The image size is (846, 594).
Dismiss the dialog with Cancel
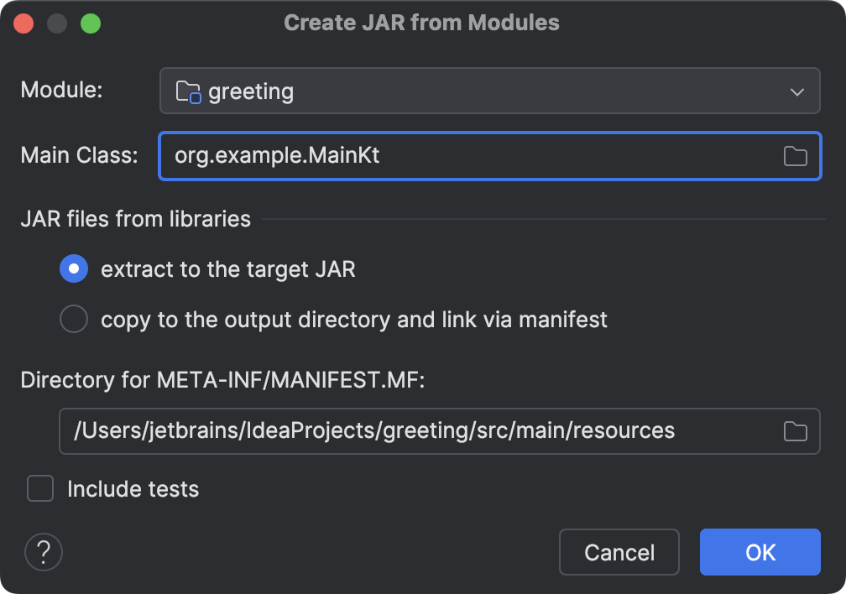tap(619, 552)
